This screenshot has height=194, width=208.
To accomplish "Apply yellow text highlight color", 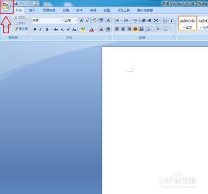I will 83,29.
